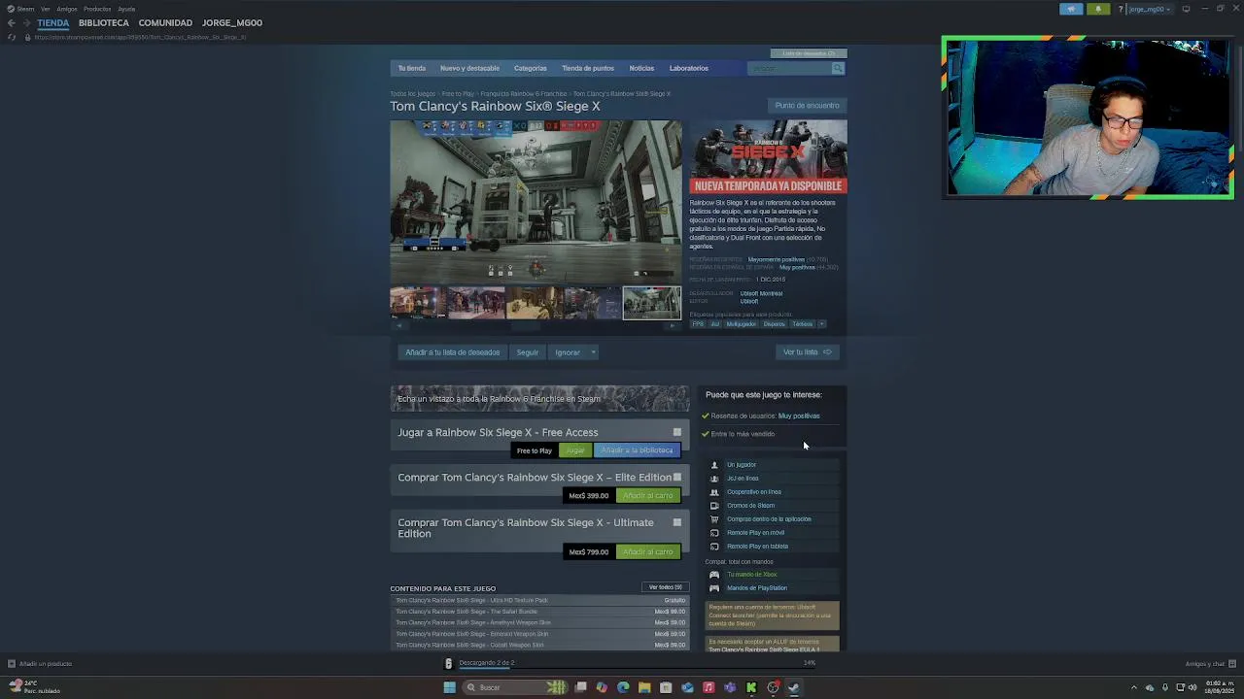Open Nuevo y destacable store menu
This screenshot has height=699, width=1244.
tap(469, 68)
